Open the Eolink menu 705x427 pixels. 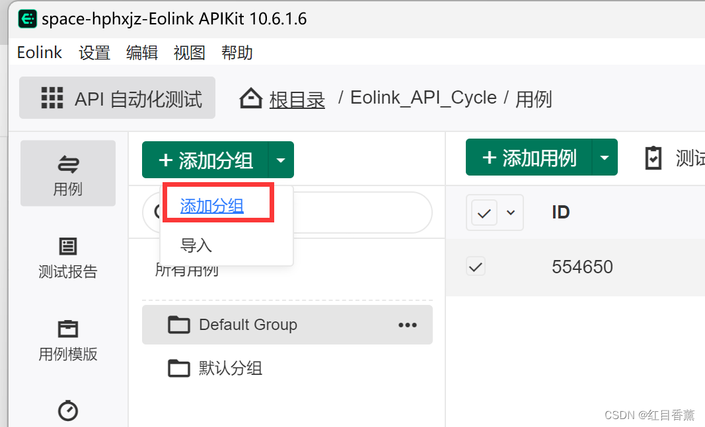point(40,53)
